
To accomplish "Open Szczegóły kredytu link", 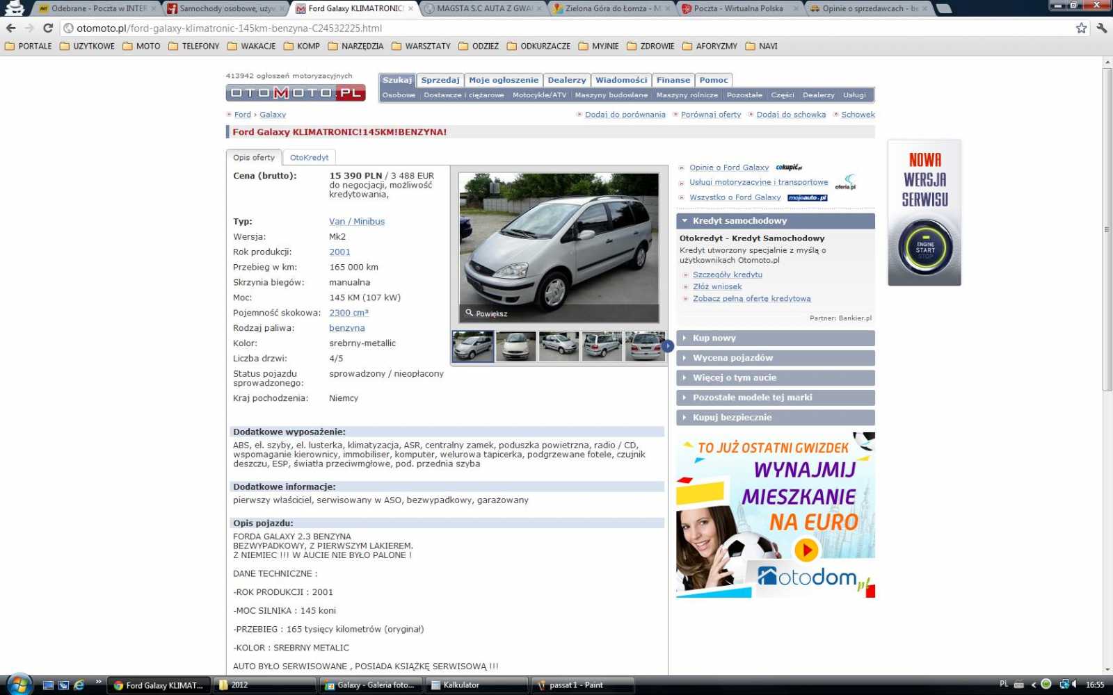I will pos(728,275).
